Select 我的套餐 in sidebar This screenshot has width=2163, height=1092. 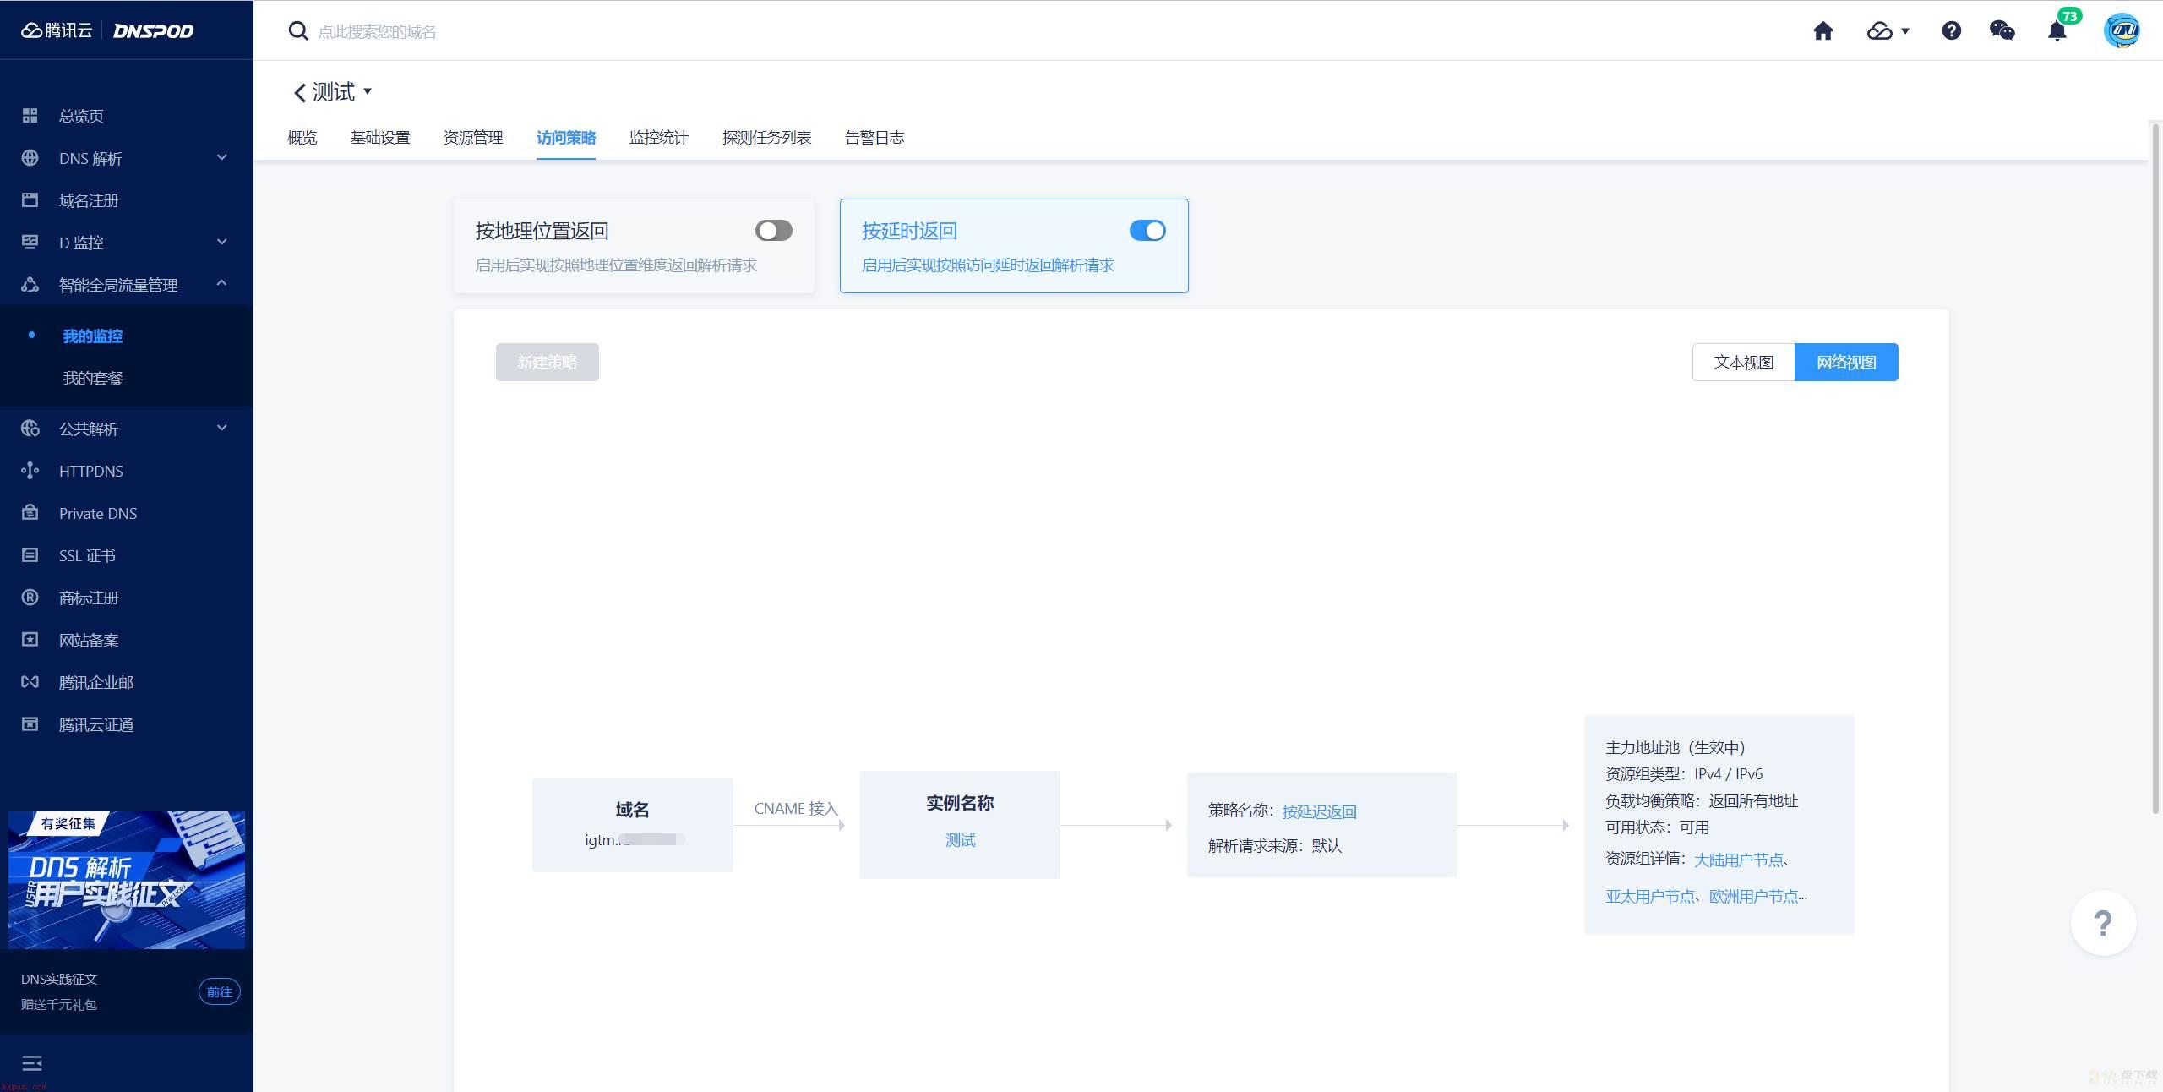pos(93,379)
